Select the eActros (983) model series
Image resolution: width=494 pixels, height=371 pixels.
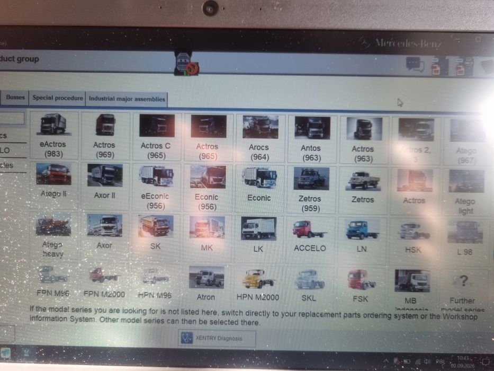53,135
